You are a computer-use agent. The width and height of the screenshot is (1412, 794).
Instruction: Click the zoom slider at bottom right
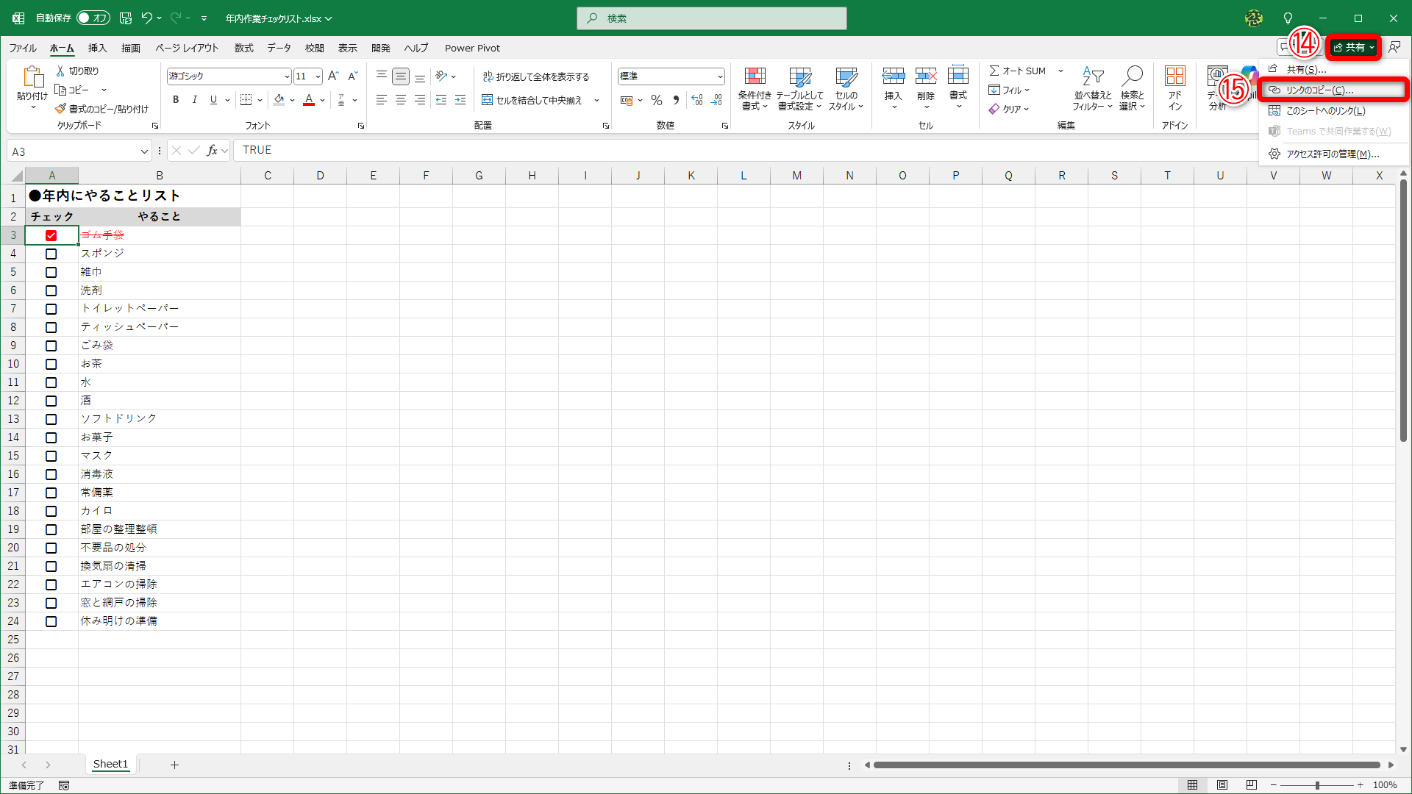(x=1316, y=785)
